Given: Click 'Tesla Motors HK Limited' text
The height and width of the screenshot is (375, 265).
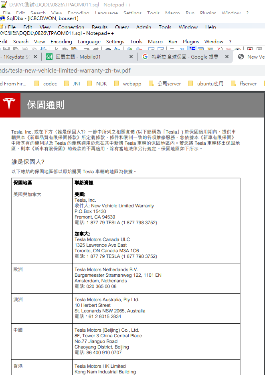Looking at the screenshot, I should point(100,366).
